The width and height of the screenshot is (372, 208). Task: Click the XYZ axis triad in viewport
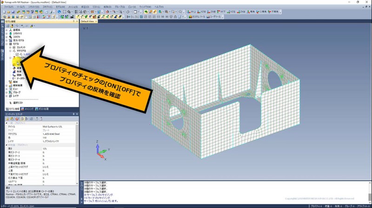point(102,150)
